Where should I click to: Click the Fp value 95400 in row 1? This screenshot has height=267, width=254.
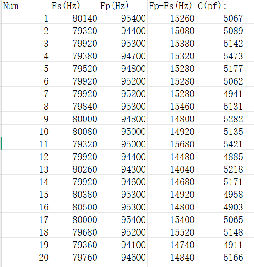click(123, 18)
